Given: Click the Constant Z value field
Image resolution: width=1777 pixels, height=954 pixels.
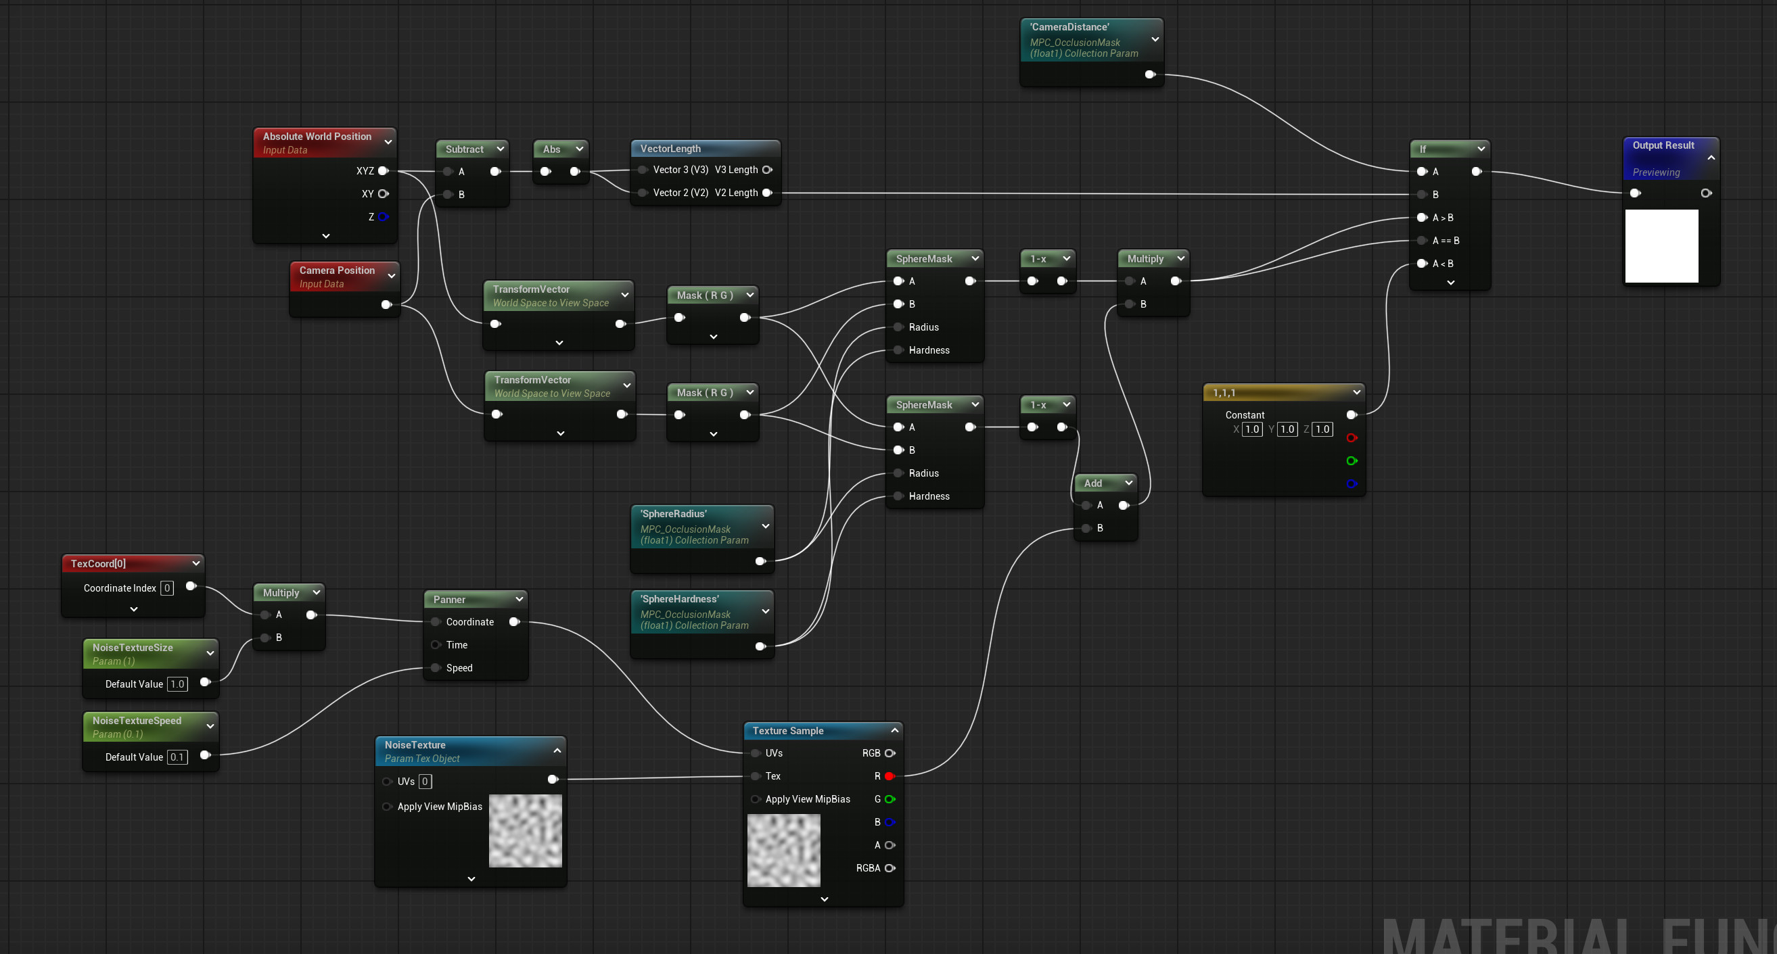Looking at the screenshot, I should [x=1322, y=429].
